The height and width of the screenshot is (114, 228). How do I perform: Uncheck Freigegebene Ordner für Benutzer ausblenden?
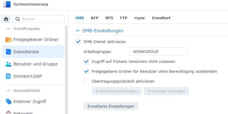click(x=86, y=71)
